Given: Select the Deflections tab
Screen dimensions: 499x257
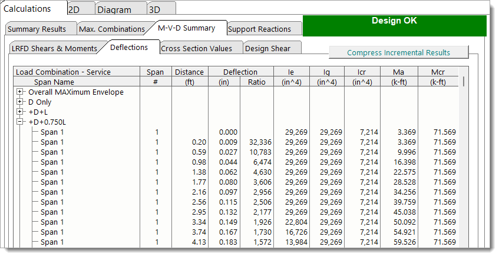Looking at the screenshot, I should point(129,47).
